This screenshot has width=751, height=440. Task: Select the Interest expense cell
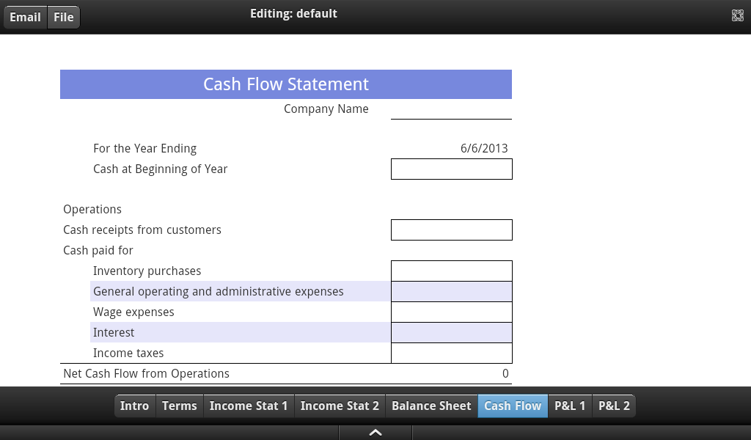[451, 332]
